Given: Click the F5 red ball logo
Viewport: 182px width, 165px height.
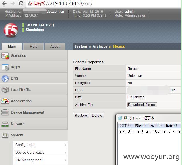Looking at the screenshot, I should pos(11,30).
